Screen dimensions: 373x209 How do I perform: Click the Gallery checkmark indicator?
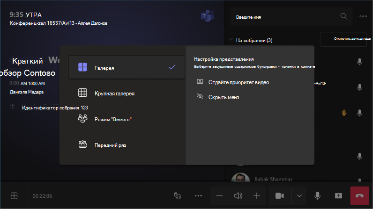pos(172,67)
